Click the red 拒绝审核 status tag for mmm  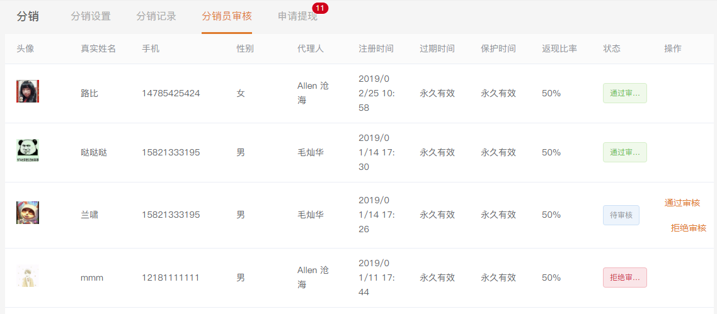(624, 278)
